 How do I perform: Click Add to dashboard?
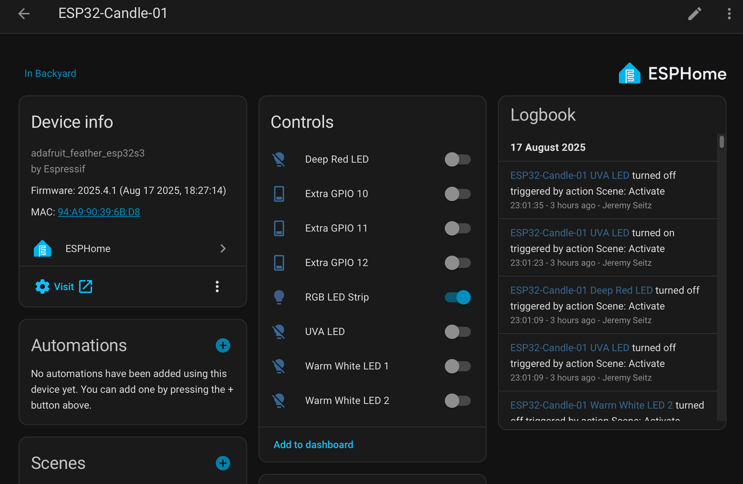point(313,445)
